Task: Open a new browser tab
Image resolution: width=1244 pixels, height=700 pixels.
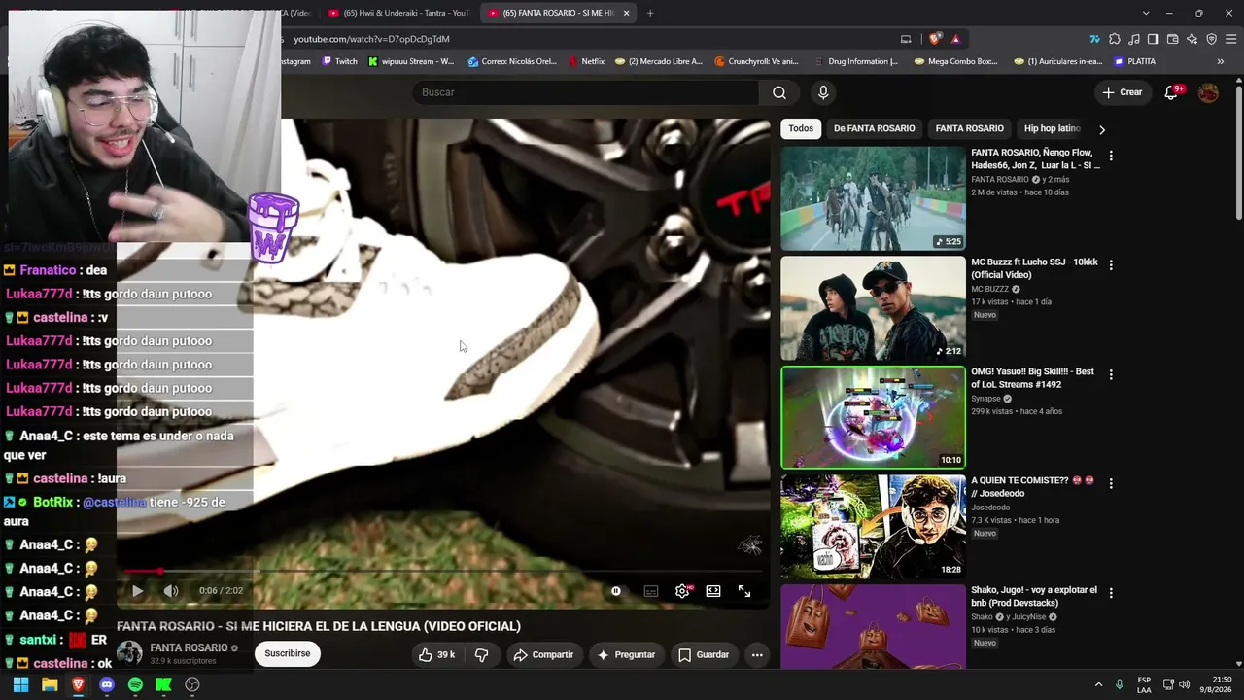Action: pyautogui.click(x=650, y=13)
